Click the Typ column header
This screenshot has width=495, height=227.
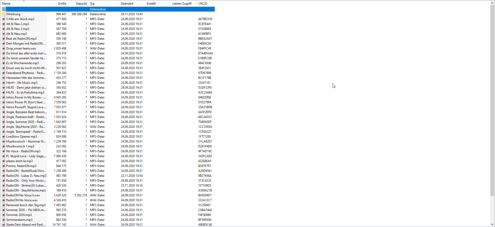(92, 4)
